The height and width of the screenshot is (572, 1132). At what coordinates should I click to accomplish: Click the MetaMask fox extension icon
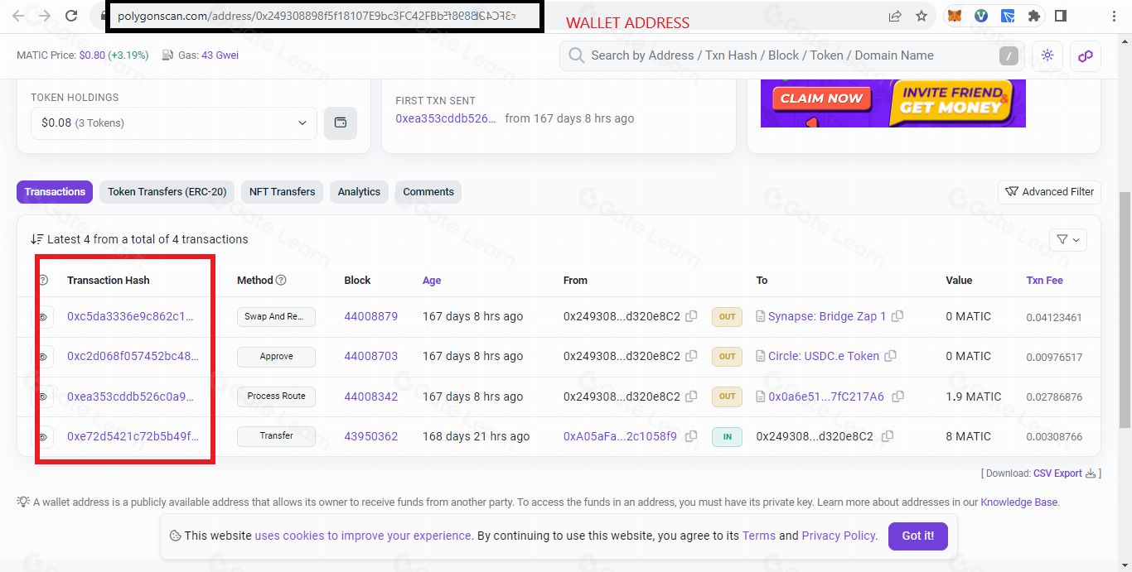coord(955,16)
